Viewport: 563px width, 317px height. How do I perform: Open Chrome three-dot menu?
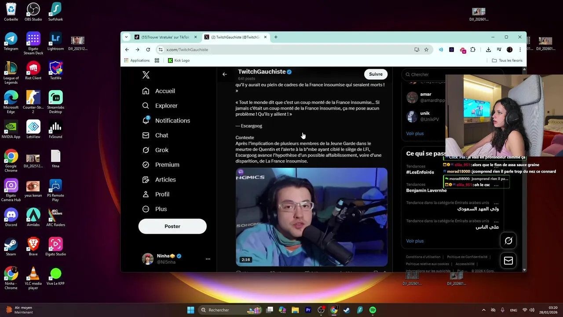[x=520, y=50]
